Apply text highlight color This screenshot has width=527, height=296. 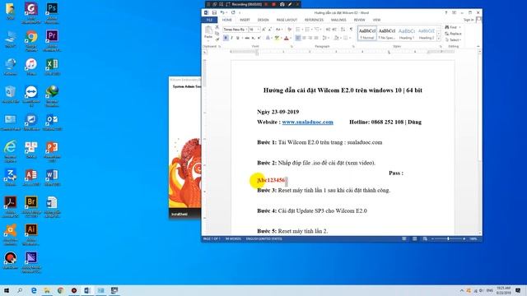(x=277, y=38)
